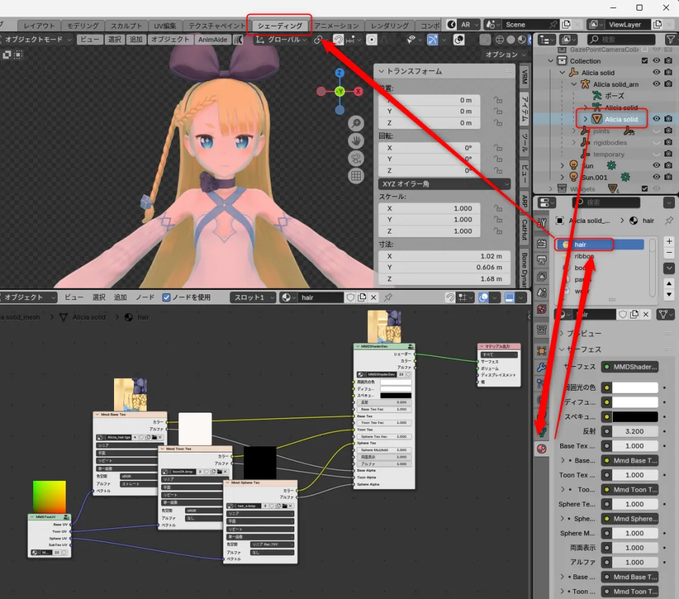Viewport: 679px width, 599px height.
Task: Switch to the UV編集 workspace tab
Action: 165,26
